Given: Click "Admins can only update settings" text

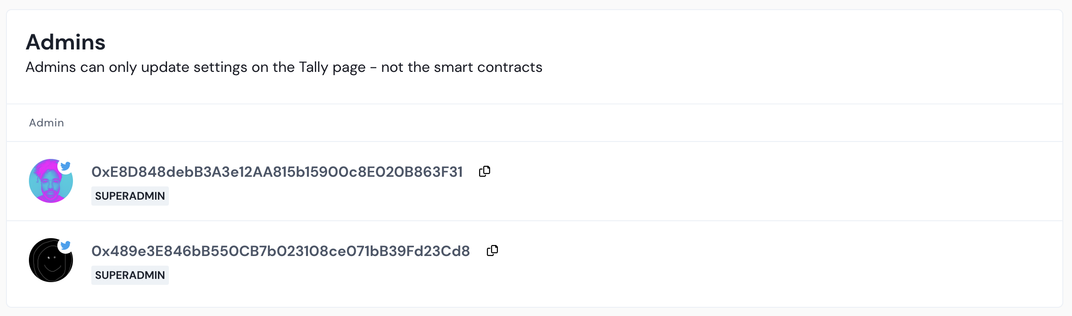Looking at the screenshot, I should tap(138, 67).
